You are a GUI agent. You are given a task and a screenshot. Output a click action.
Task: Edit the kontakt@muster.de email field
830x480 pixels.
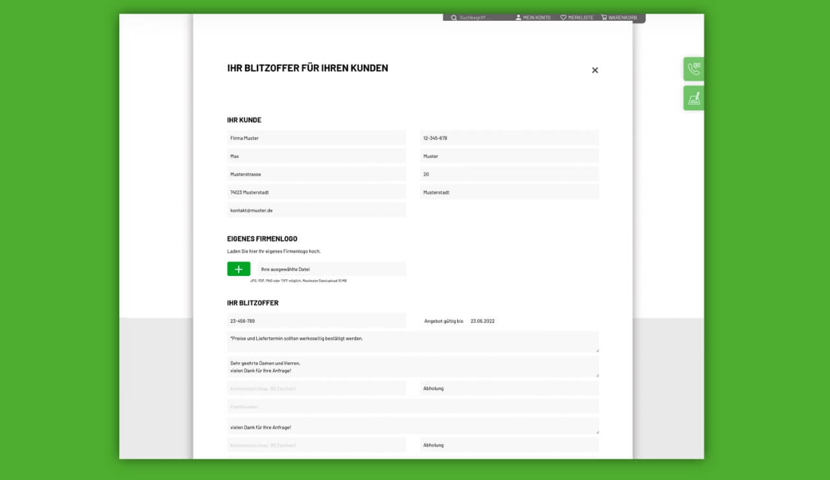coord(316,211)
